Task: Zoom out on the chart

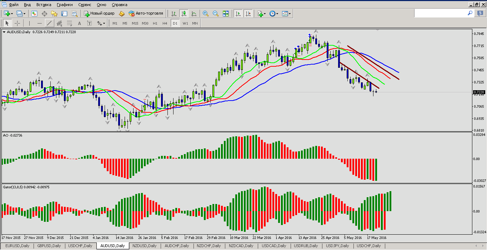Action: 216,14
